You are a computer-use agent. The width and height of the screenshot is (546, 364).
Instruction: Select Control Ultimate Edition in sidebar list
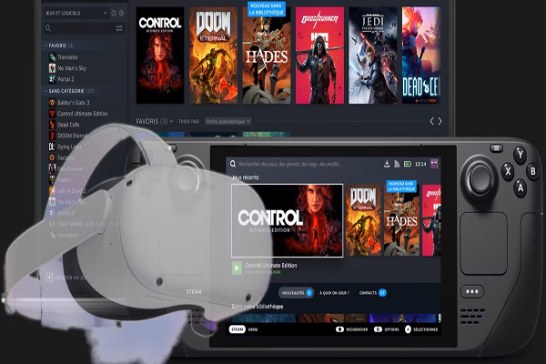click(x=83, y=114)
